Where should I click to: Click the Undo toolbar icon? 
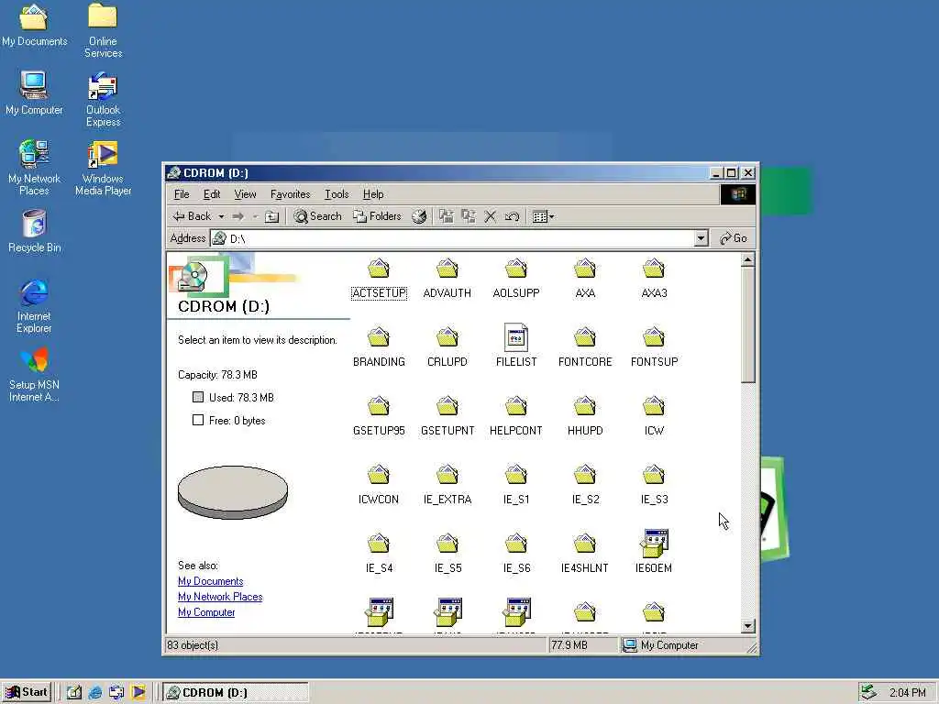tap(512, 216)
